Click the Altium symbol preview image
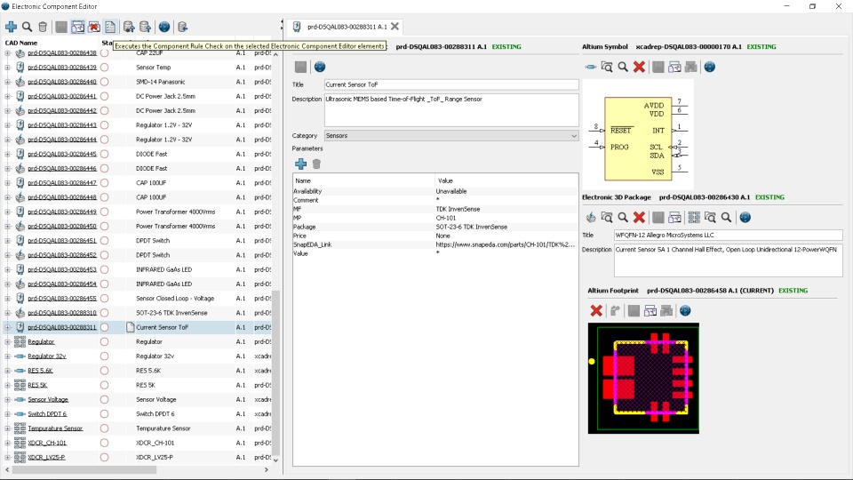Image resolution: width=853 pixels, height=480 pixels. click(x=638, y=134)
